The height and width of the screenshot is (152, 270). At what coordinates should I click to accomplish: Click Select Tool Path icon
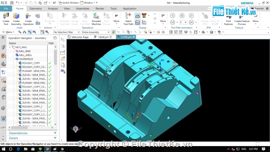coord(128,19)
